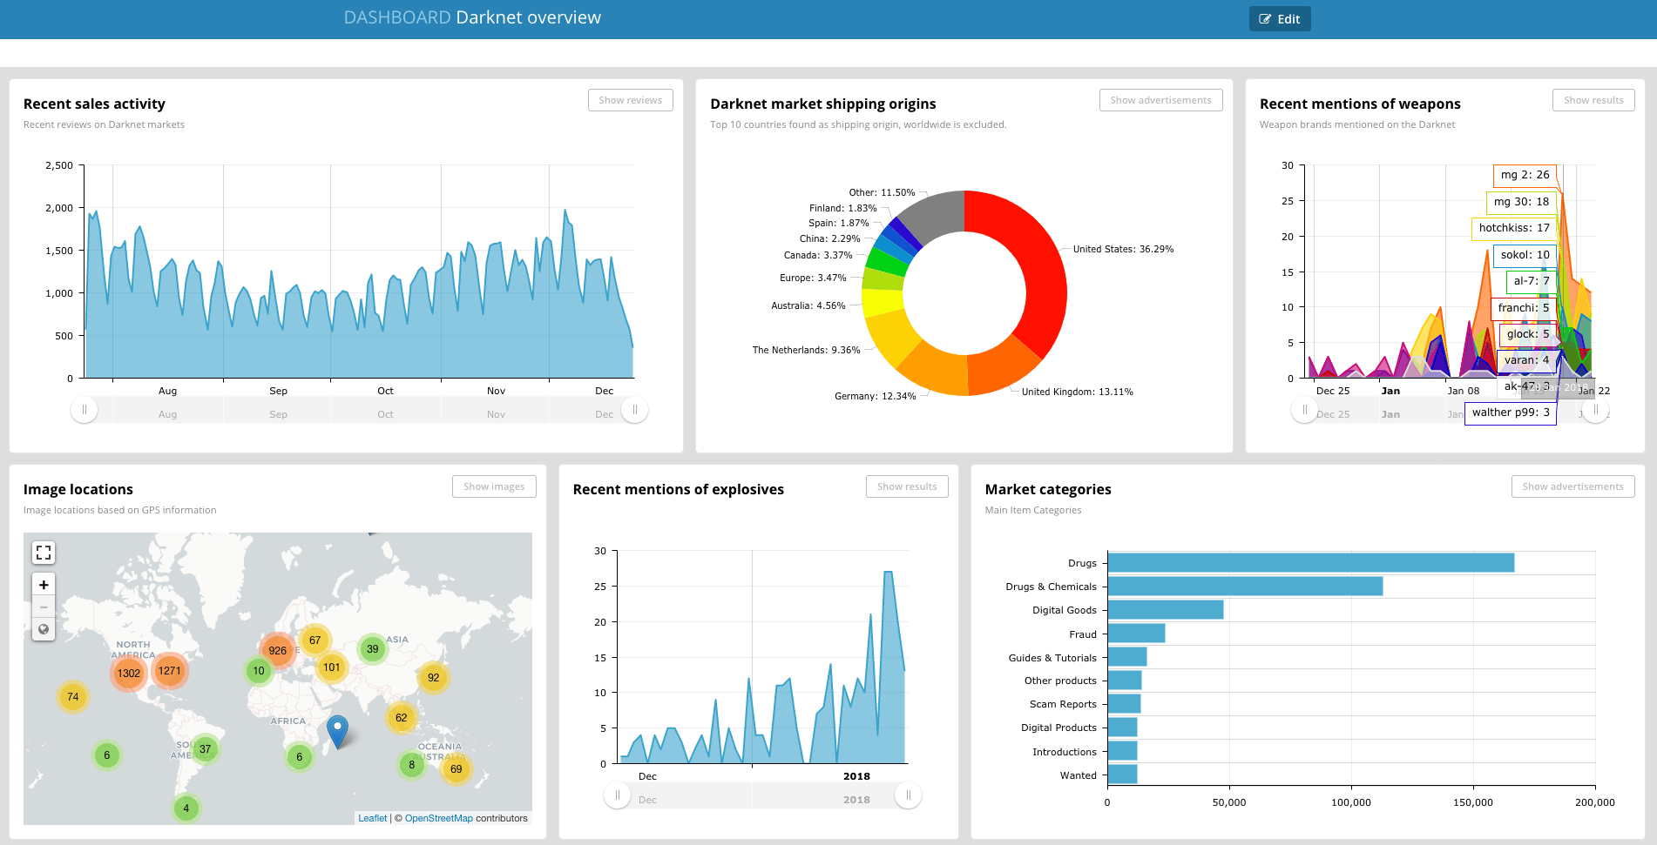Viewport: 1657px width, 845px height.
Task: Open the 1302 map cluster marker
Action: click(x=129, y=673)
